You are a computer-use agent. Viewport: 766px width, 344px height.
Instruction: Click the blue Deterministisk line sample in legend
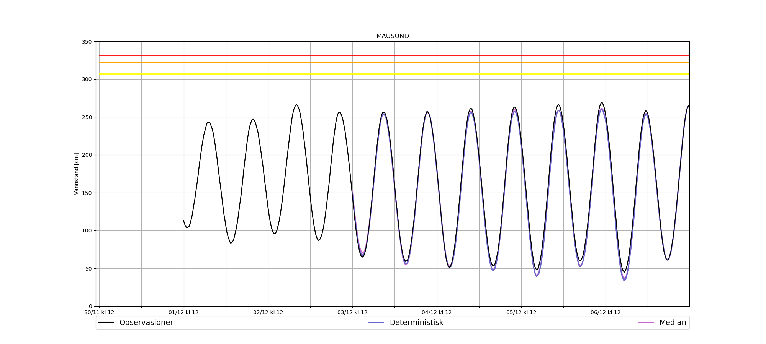376,323
